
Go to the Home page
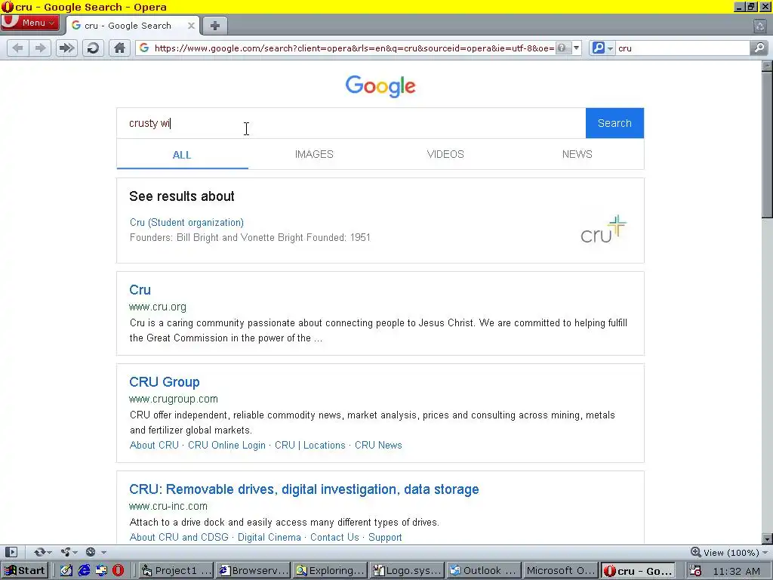(119, 48)
